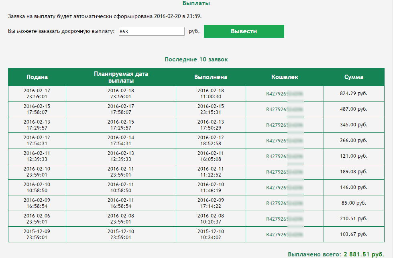Open wallet link in 266.00 руб. row

pos(285,141)
